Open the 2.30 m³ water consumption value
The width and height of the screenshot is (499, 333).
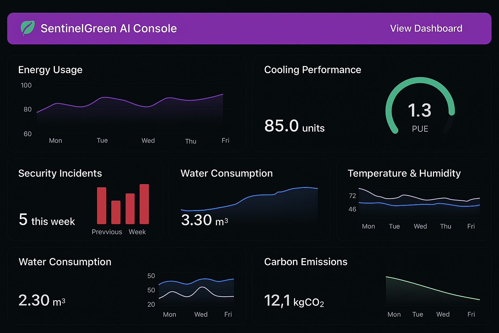tap(42, 300)
